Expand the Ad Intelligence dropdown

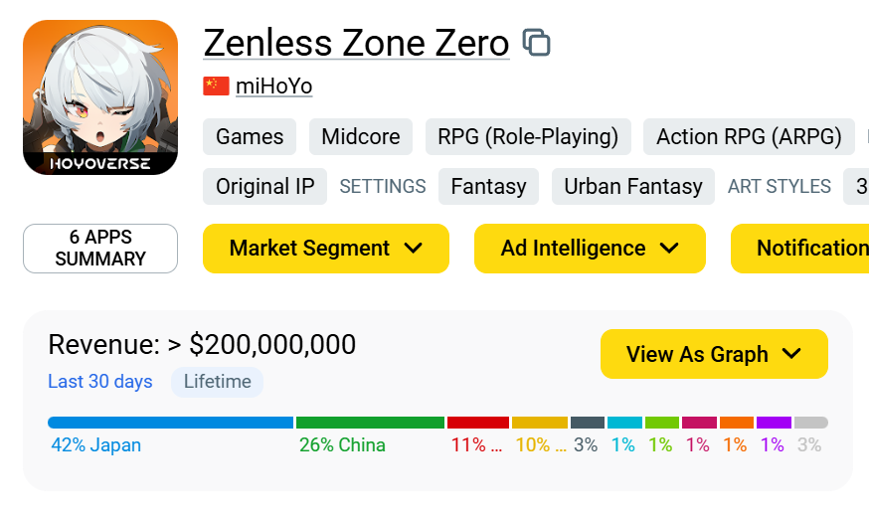pyautogui.click(x=590, y=249)
